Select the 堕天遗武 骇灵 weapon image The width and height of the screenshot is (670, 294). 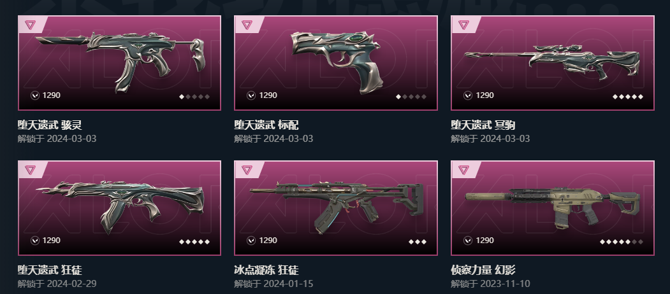[x=120, y=62]
